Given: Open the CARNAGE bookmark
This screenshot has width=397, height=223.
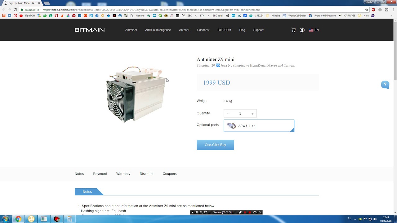Looking at the screenshot, I should tap(347, 15).
